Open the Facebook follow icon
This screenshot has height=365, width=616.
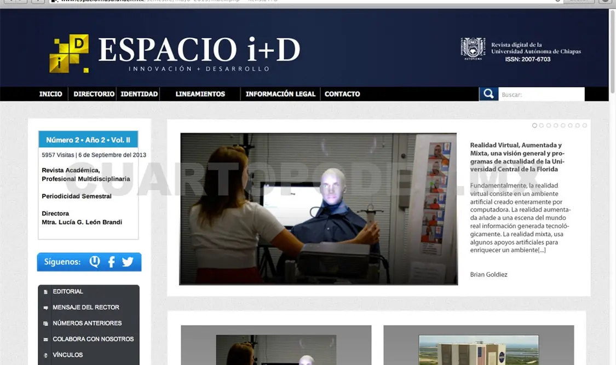click(112, 262)
